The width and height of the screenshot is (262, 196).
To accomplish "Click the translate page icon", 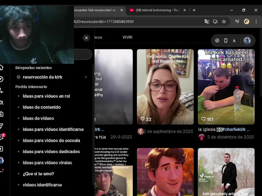I will [207, 22].
